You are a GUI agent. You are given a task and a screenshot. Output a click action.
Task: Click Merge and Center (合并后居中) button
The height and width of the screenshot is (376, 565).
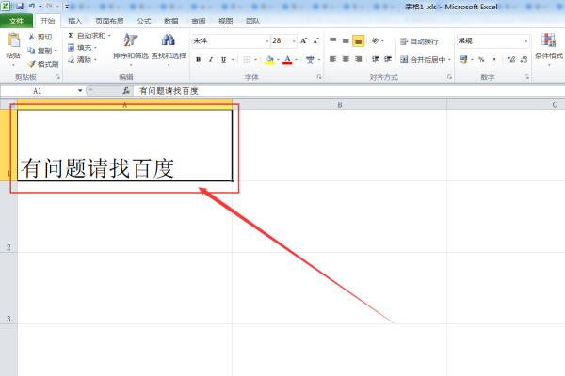coord(423,60)
